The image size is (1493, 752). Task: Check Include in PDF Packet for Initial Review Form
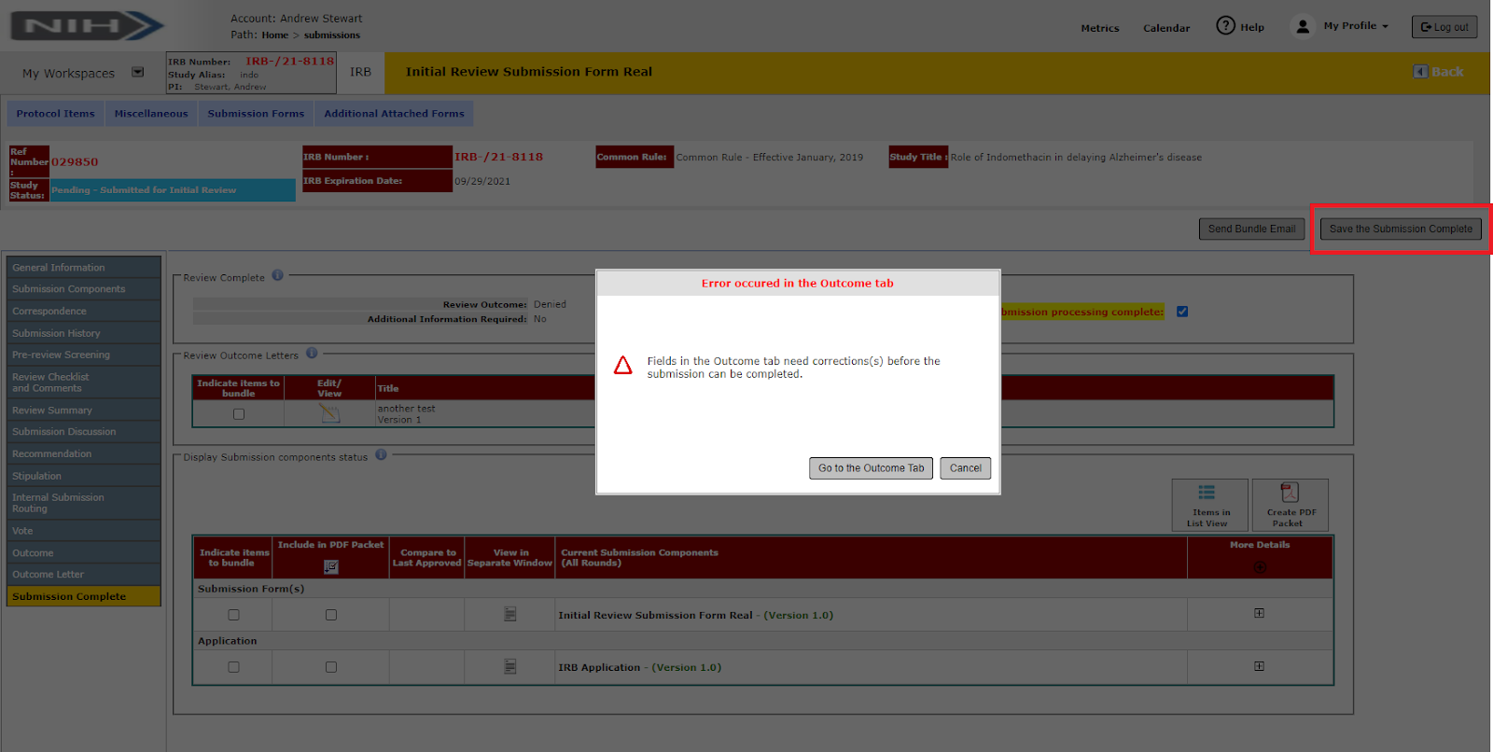pos(331,615)
